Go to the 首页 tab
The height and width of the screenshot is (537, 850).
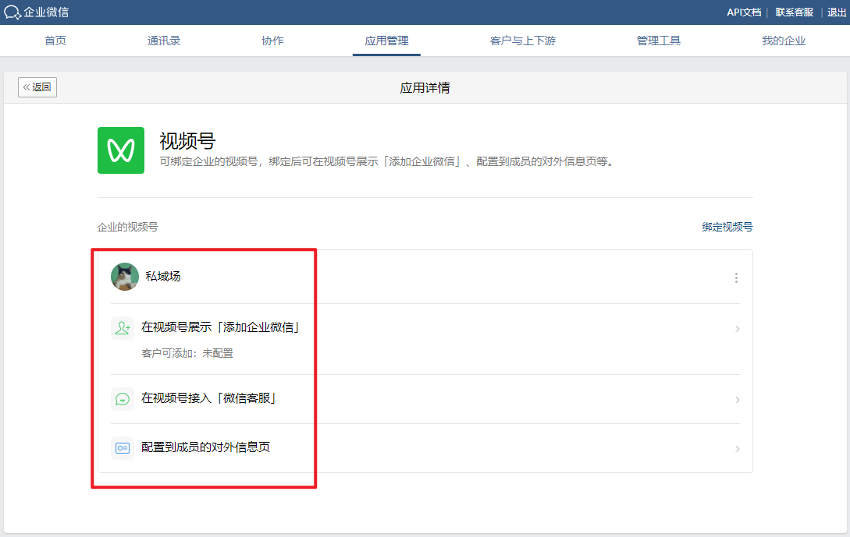55,41
